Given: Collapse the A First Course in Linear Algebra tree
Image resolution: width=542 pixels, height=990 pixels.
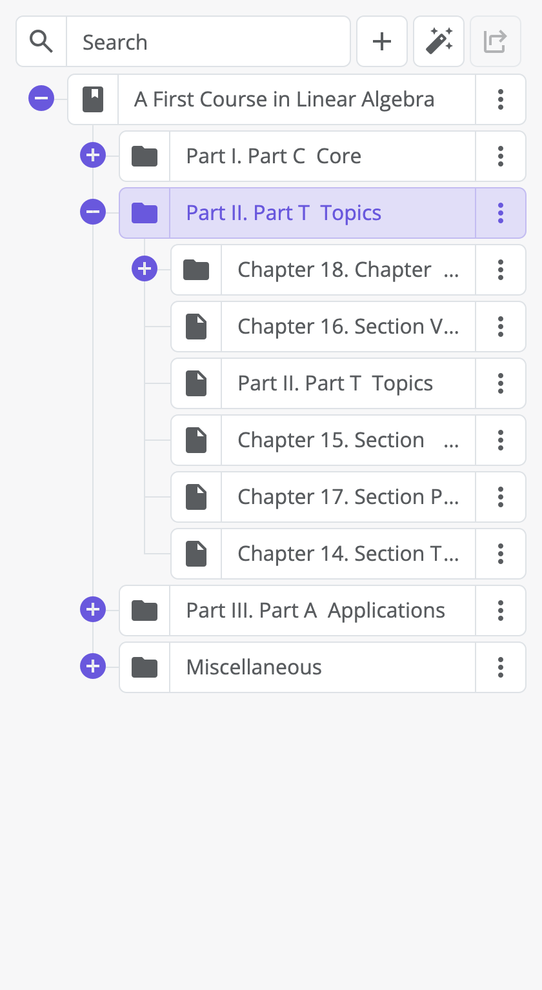Looking at the screenshot, I should coord(41,99).
